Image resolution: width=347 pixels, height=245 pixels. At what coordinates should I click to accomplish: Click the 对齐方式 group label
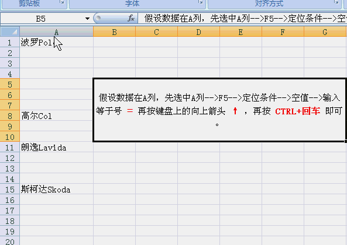(x=269, y=3)
